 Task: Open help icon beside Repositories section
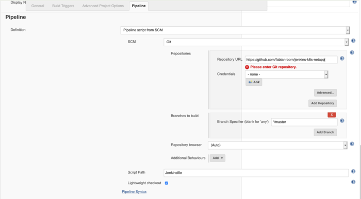[x=352, y=52]
